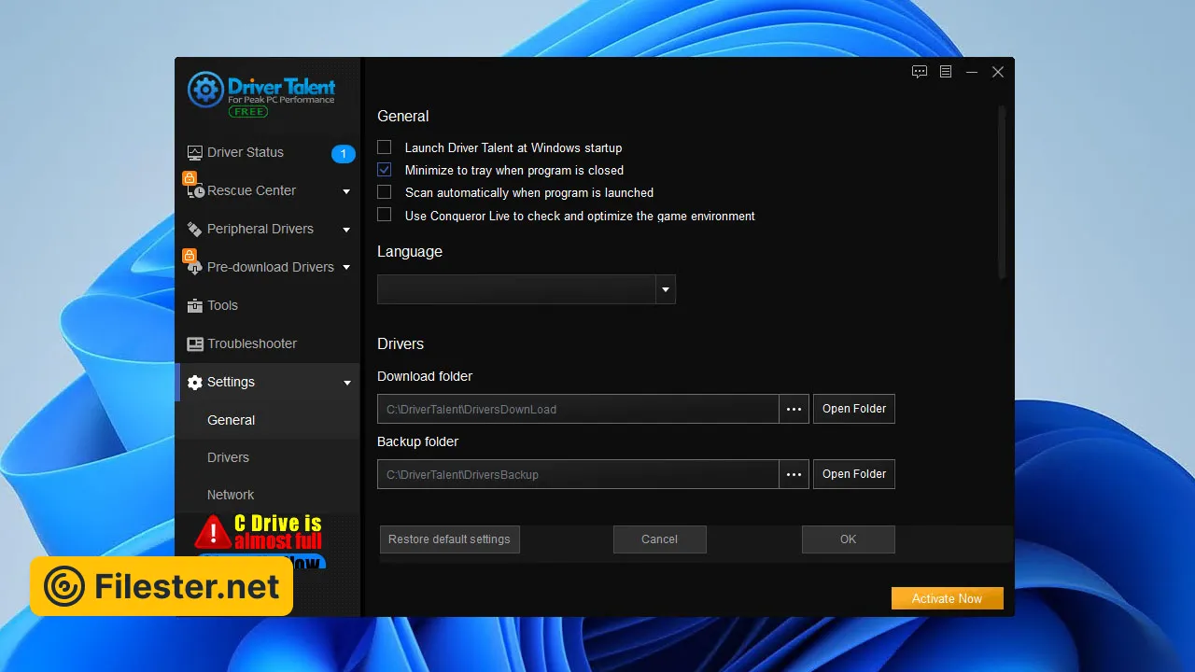Expand the Peripheral Drivers submenu arrow
The width and height of the screenshot is (1195, 672).
click(x=346, y=230)
